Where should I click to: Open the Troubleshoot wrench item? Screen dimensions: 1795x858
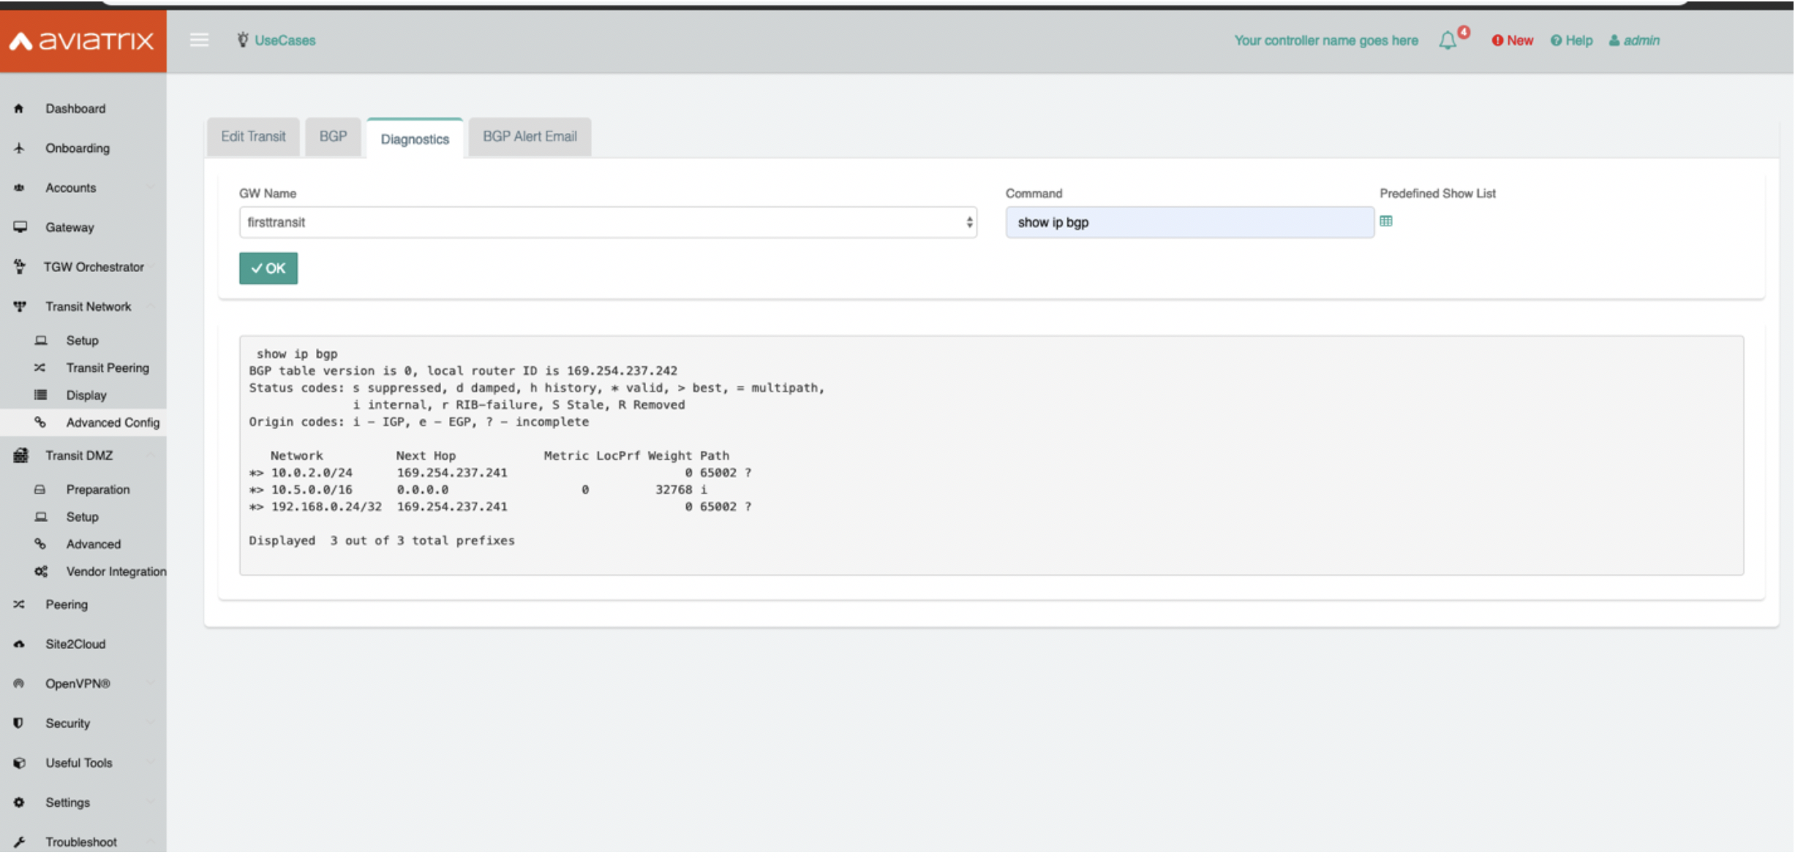point(80,843)
